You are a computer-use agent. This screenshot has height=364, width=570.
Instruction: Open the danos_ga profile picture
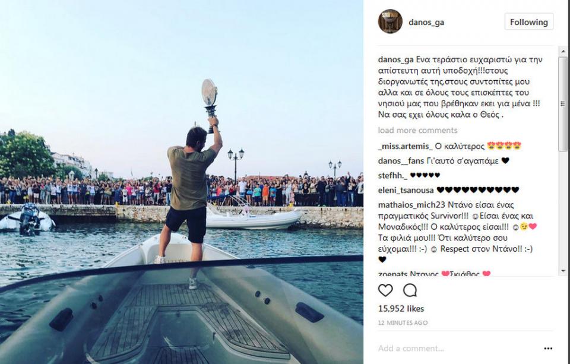coord(390,21)
